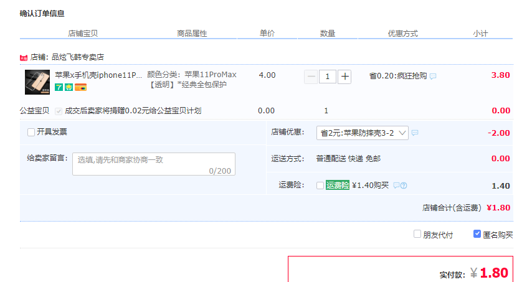Uncheck the 匿名购买 checkbox
This screenshot has height=282, width=527.
click(x=477, y=234)
